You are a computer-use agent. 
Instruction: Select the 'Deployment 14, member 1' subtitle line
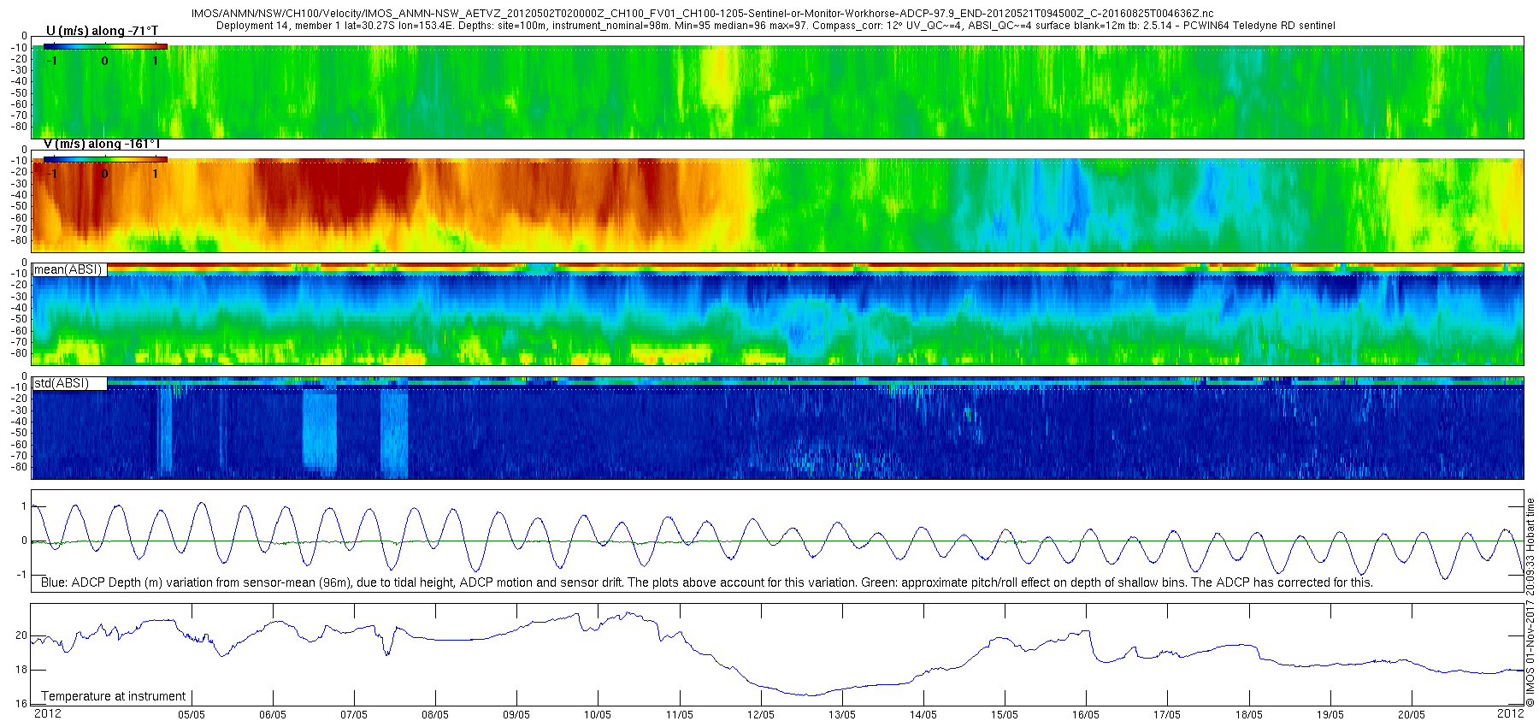pos(775,26)
